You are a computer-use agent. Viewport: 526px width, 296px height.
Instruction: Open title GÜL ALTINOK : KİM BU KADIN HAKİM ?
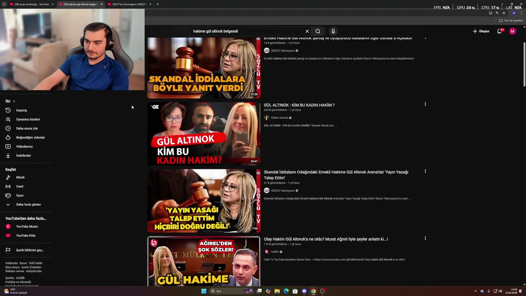click(x=299, y=105)
